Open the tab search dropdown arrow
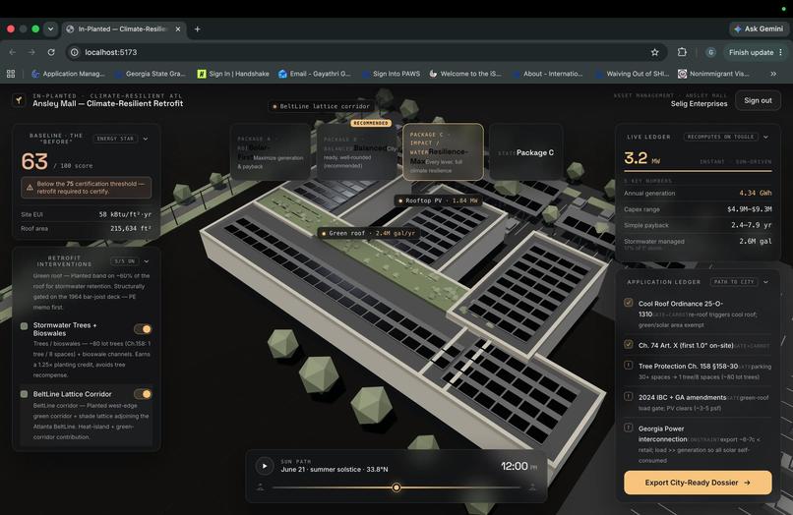This screenshot has width=793, height=515. click(x=50, y=29)
